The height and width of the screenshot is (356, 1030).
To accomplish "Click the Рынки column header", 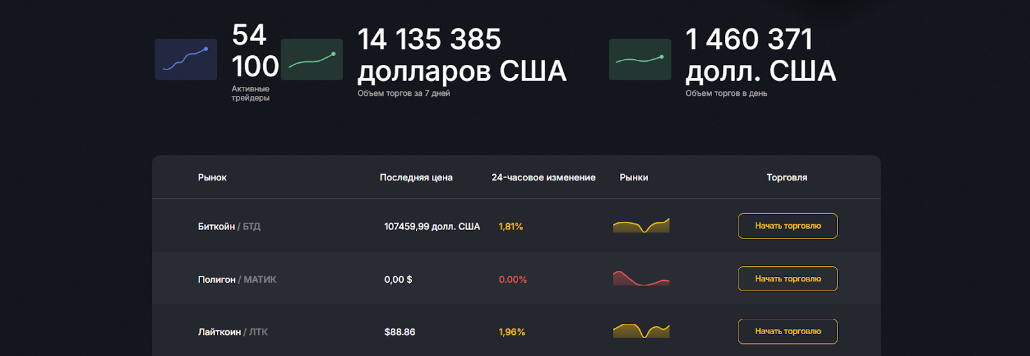I will (634, 177).
